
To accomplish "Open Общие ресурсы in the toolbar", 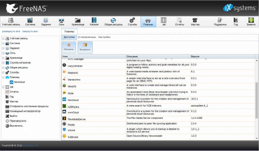I will pyautogui.click(x=113, y=22).
